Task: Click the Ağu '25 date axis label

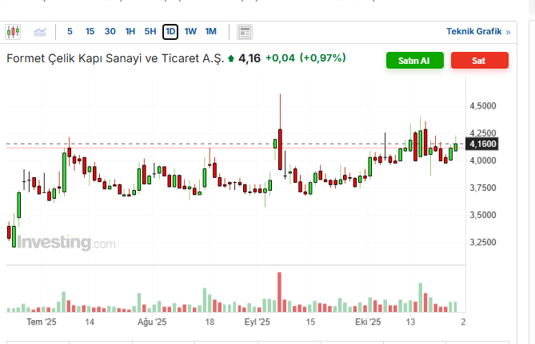Action: pos(152,322)
